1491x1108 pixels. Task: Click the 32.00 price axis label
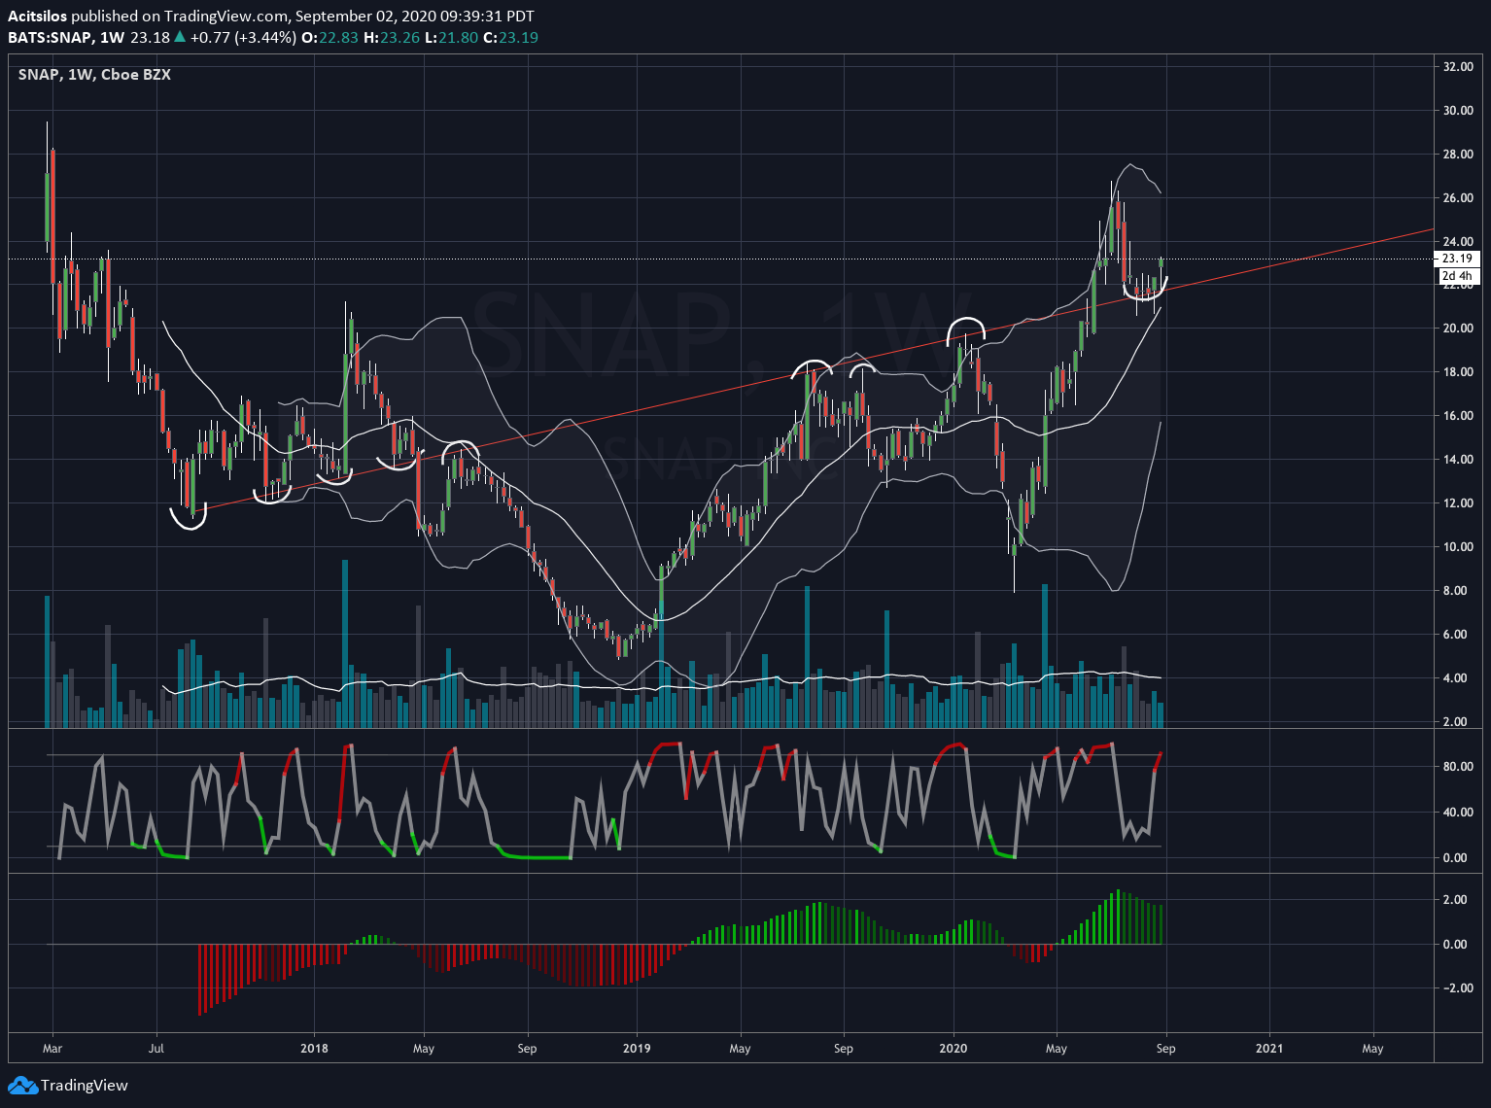[1457, 67]
